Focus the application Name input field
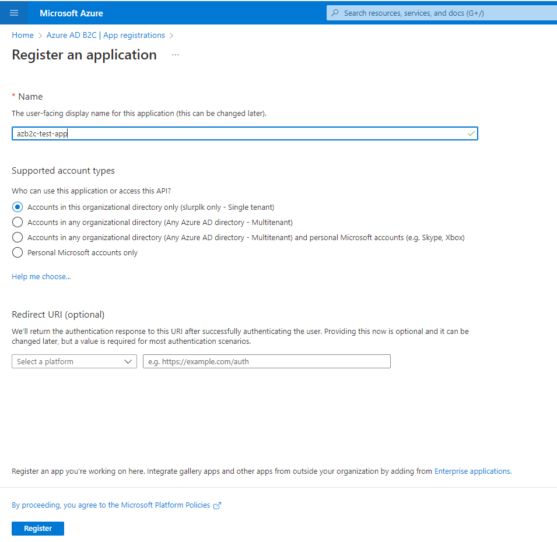 (245, 133)
